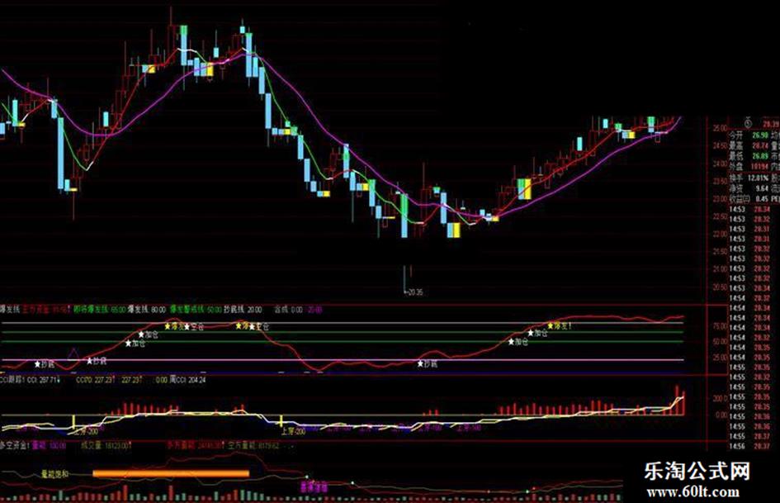Click the 周CCI 204.24 label
This screenshot has width=780, height=503.
[x=187, y=379]
